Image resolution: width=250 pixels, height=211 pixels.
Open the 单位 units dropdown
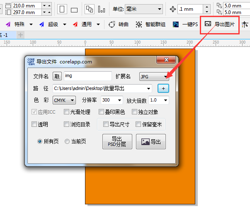144,9
